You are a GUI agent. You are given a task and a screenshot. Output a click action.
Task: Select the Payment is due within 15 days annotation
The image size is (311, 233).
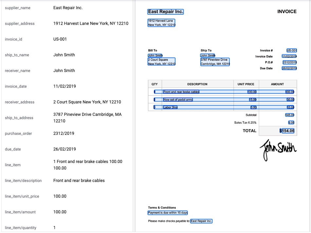click(168, 213)
